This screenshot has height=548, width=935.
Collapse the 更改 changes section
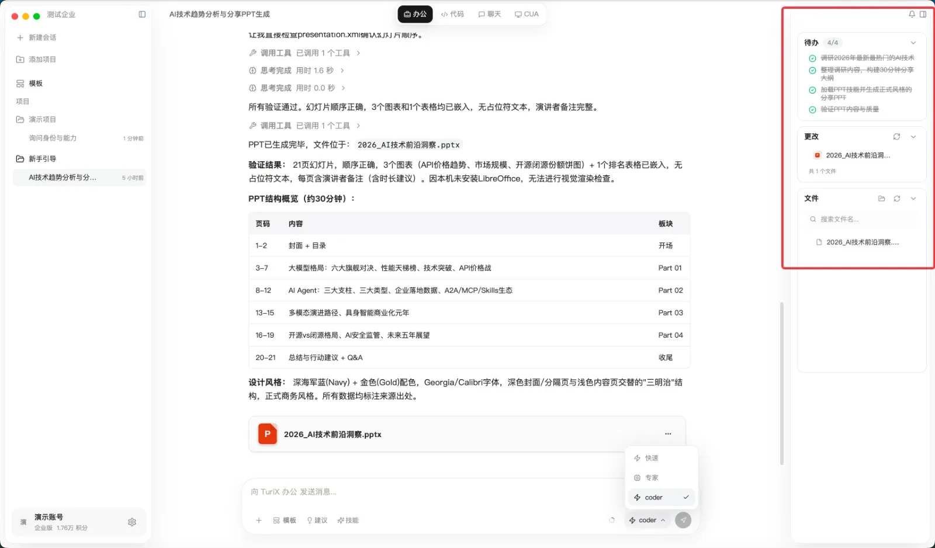click(913, 137)
